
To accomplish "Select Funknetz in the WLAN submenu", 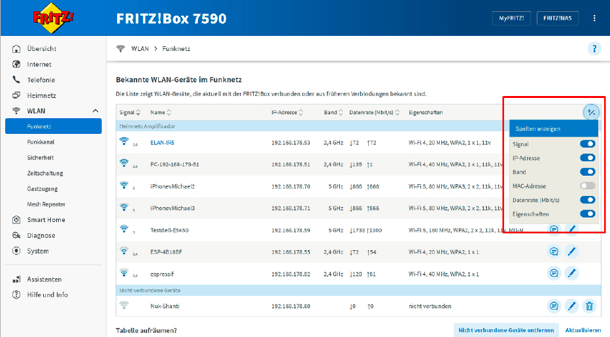I will pos(54,126).
